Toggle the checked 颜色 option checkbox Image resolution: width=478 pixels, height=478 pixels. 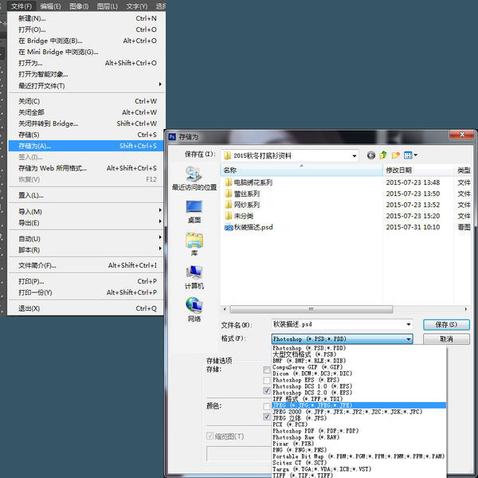[267, 417]
